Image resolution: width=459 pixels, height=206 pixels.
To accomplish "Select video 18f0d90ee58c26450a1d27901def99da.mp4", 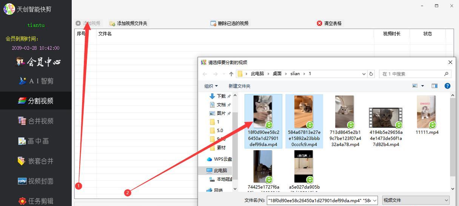I will point(263,121).
